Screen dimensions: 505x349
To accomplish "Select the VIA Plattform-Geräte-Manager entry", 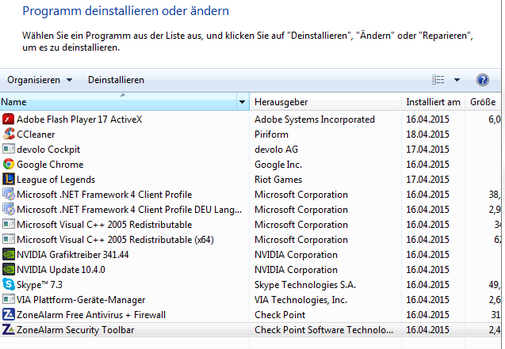I will pyautogui.click(x=81, y=300).
